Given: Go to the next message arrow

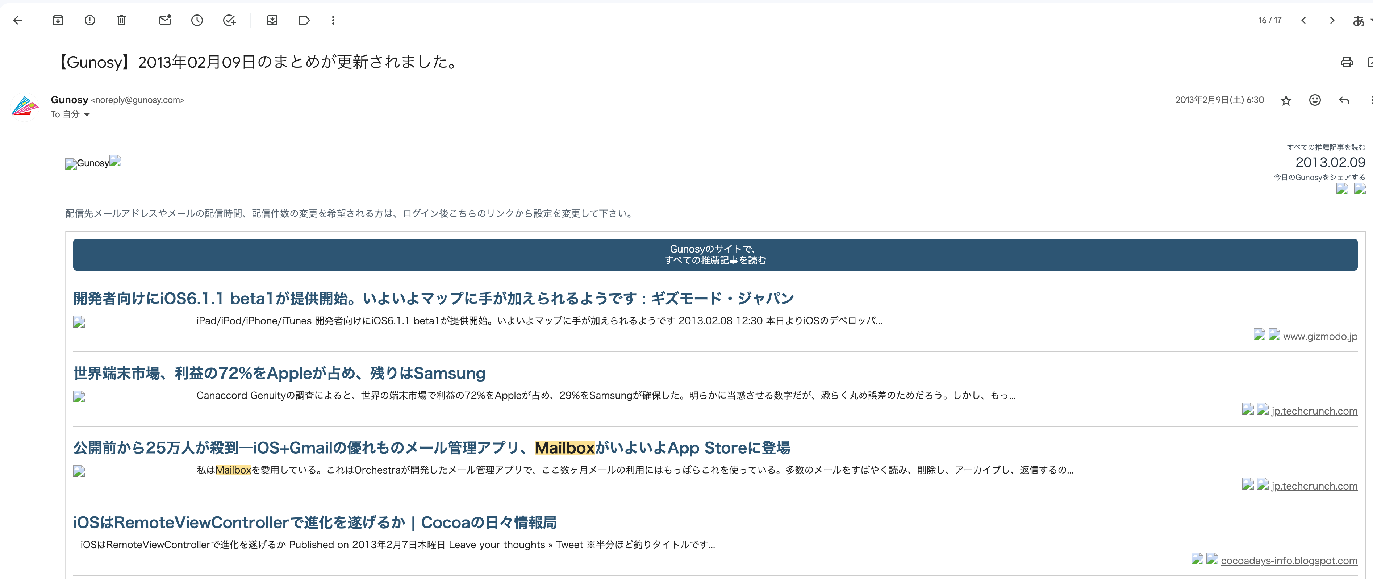Looking at the screenshot, I should (1332, 20).
